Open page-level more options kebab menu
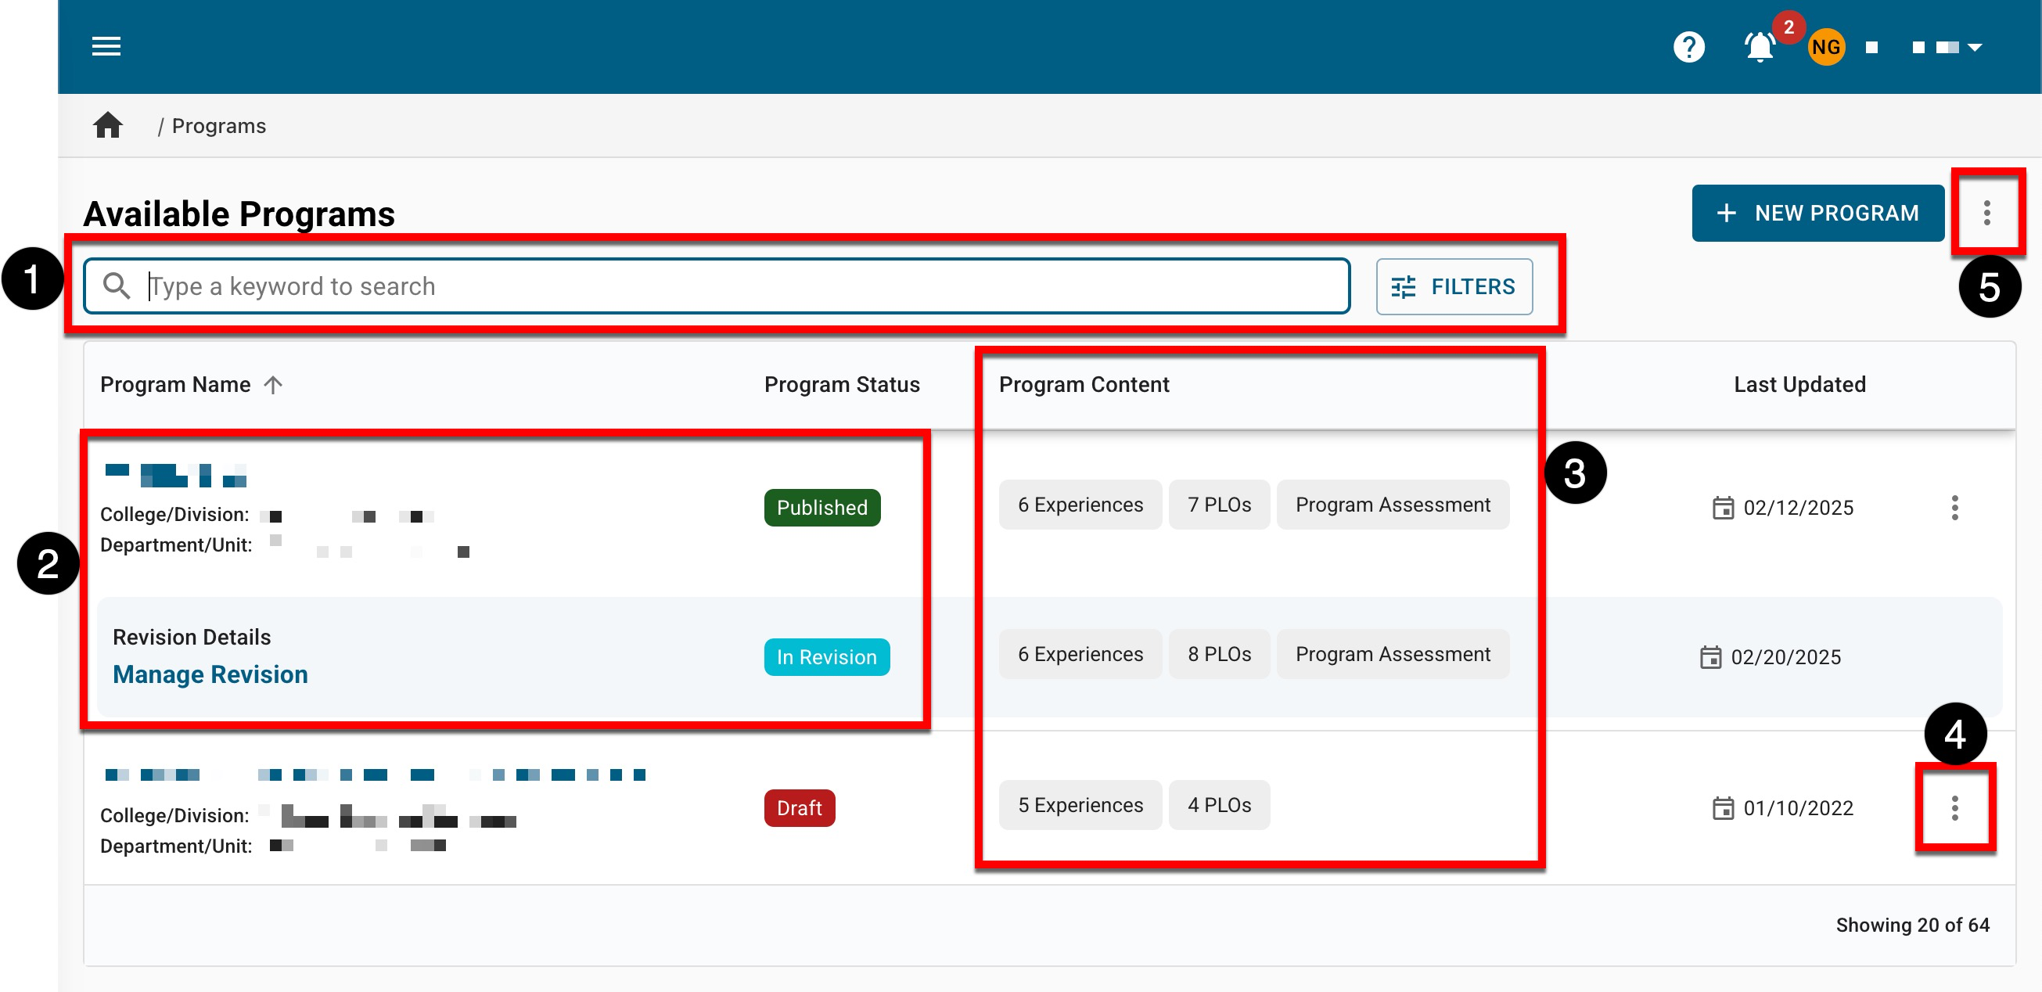 [1986, 213]
